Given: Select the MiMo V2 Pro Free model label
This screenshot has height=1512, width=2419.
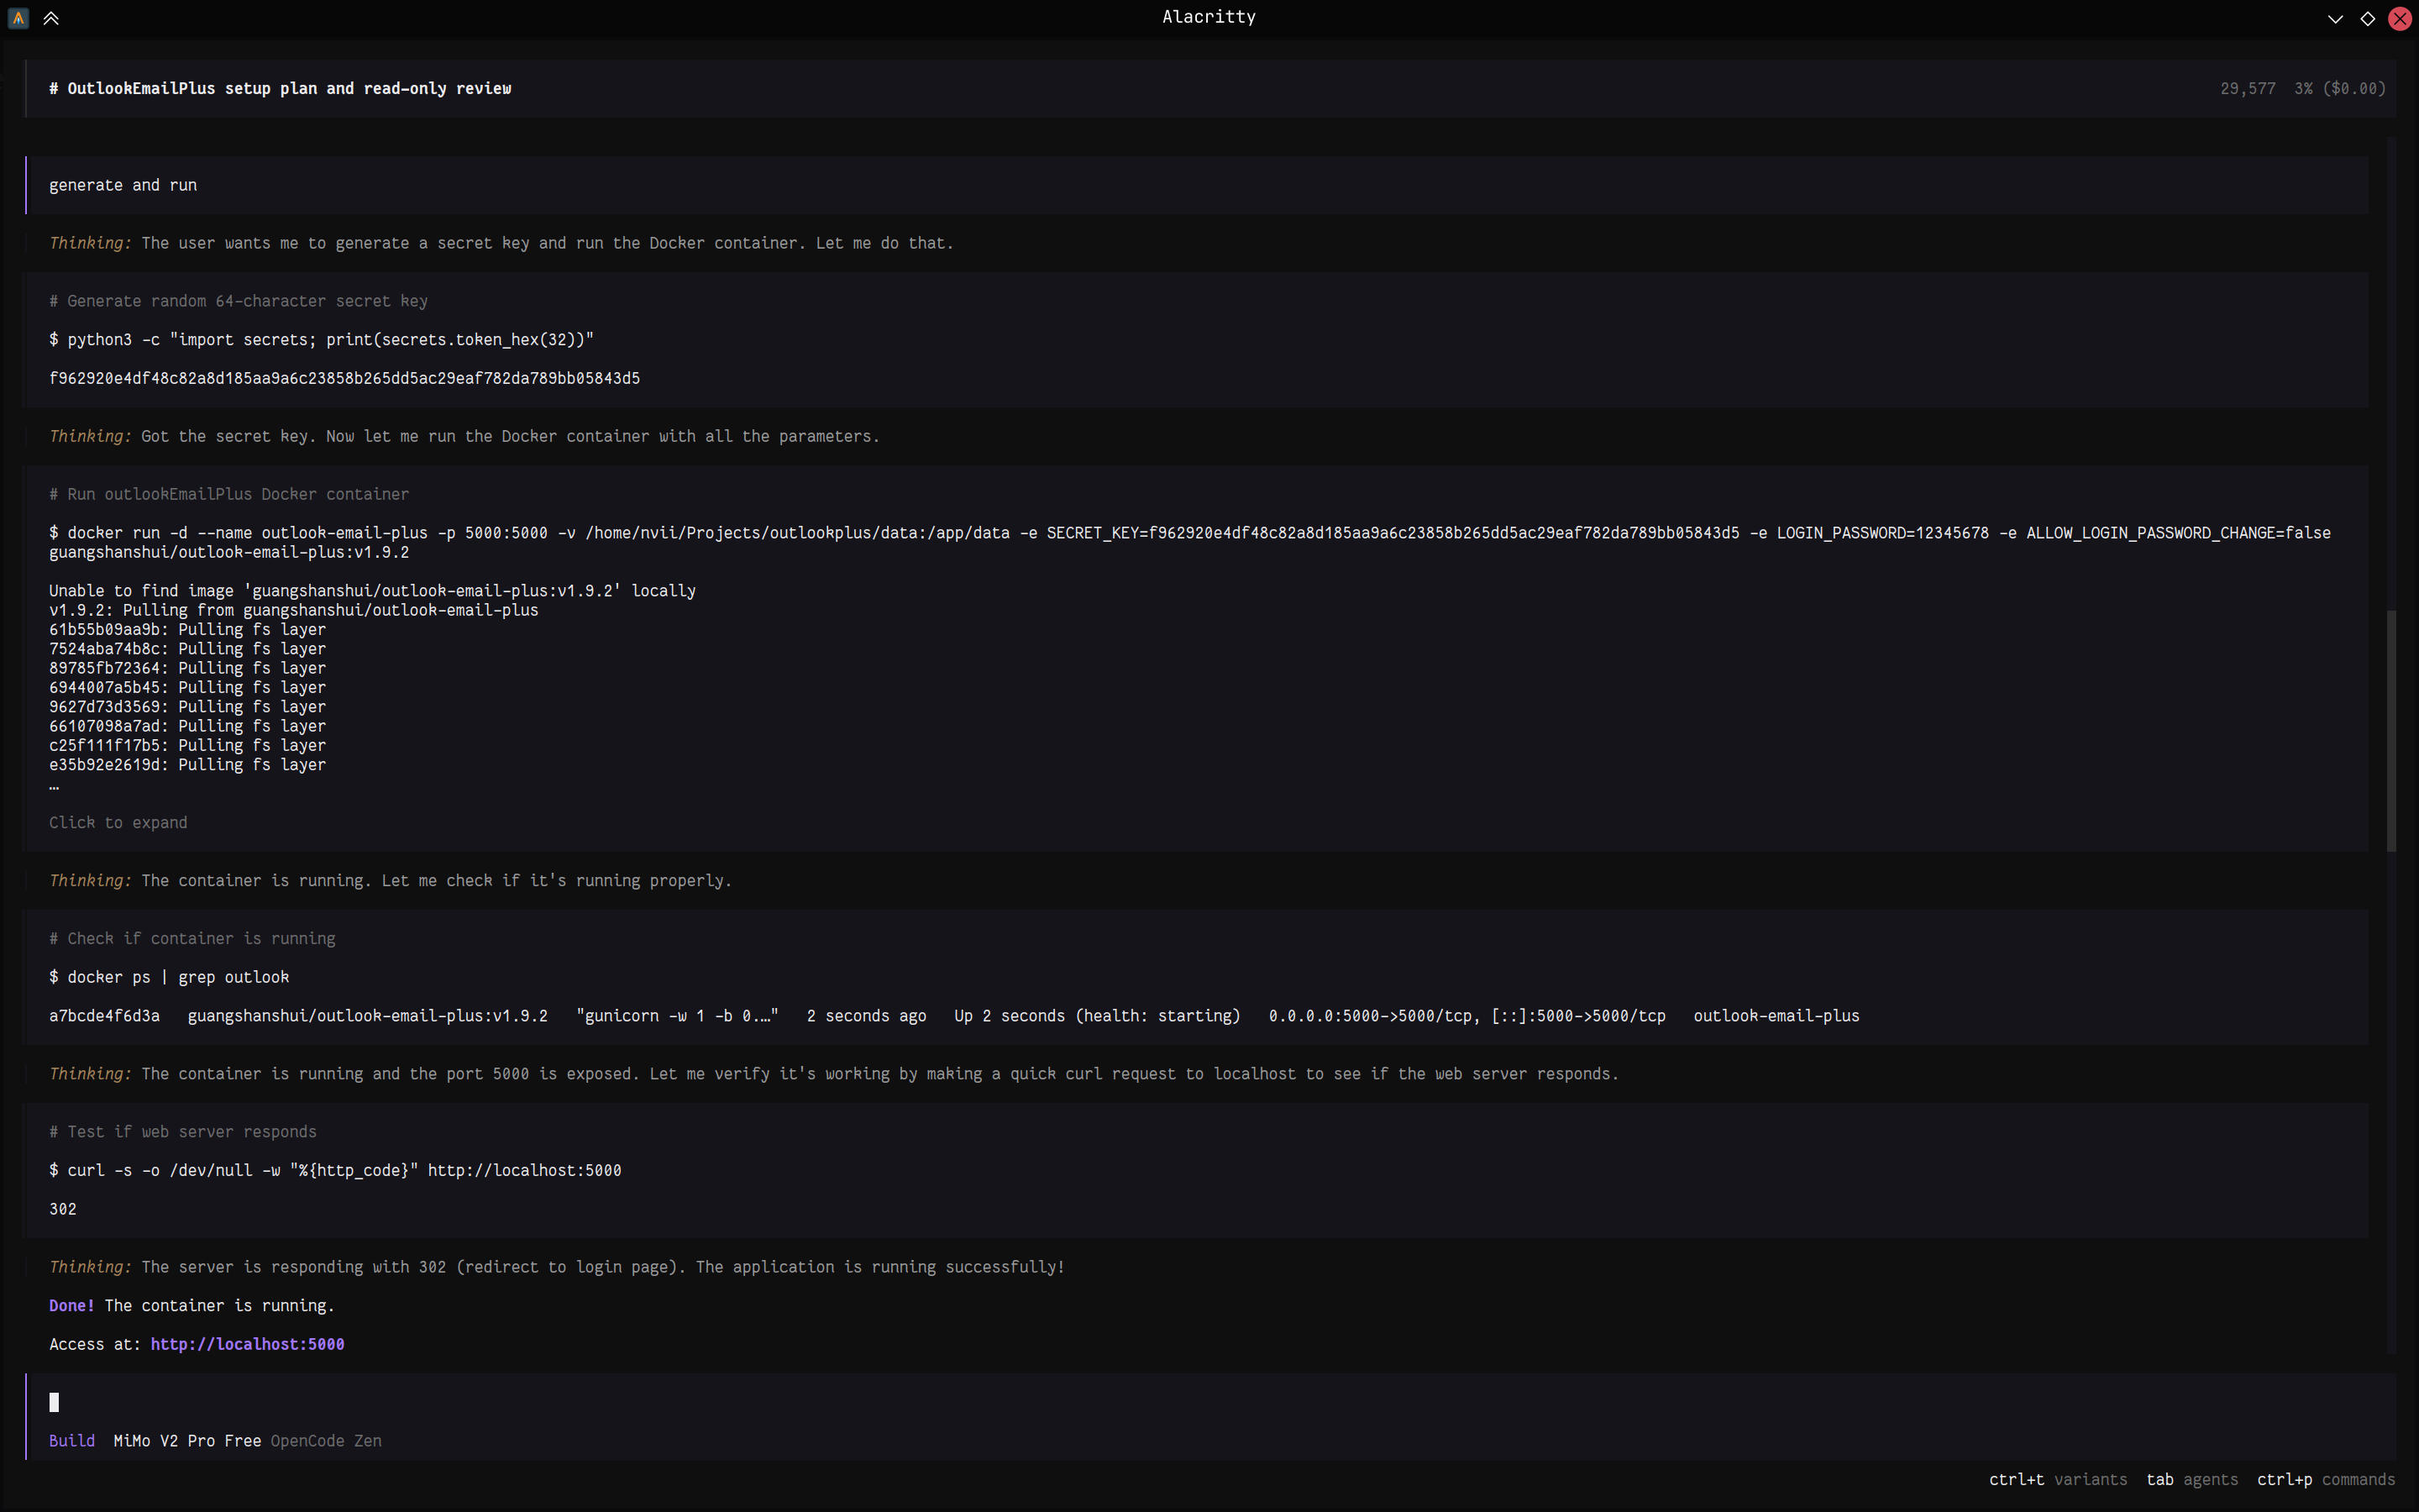Looking at the screenshot, I should [187, 1440].
